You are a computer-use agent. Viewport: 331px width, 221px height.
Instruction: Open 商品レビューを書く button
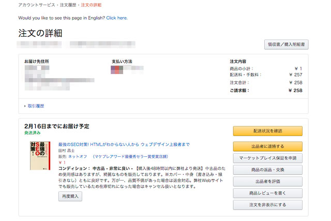268,193
